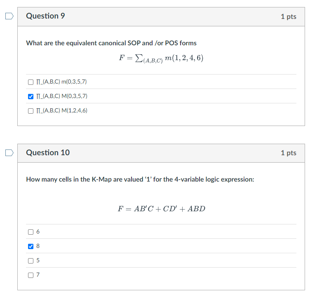Click the 1 pts label of Question 9
The image size is (317, 294).
[289, 16]
